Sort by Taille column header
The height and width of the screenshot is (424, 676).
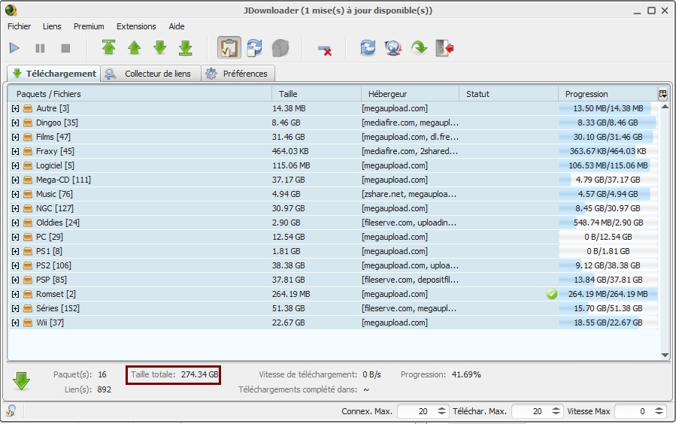[x=317, y=94]
